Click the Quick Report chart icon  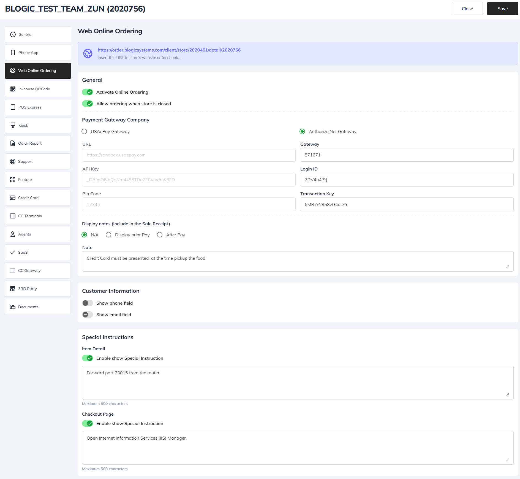pos(13,143)
